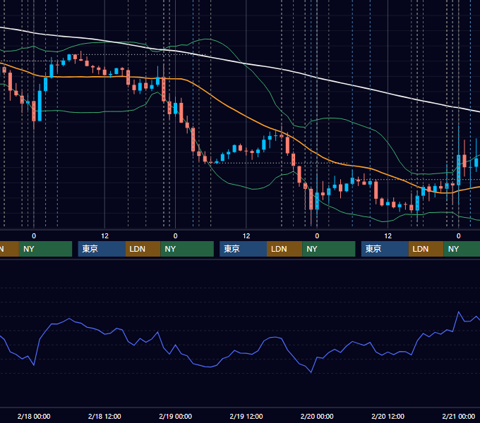
Task: Click the NY session block starting 2/18 00:00
Action: 45,249
